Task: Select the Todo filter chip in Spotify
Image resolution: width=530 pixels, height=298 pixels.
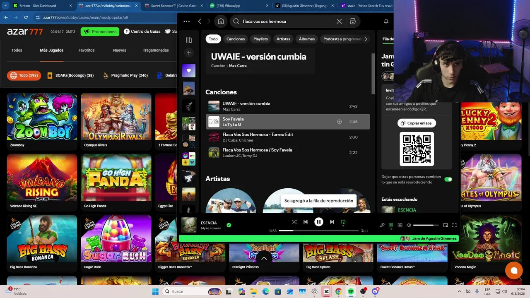Action: point(213,39)
